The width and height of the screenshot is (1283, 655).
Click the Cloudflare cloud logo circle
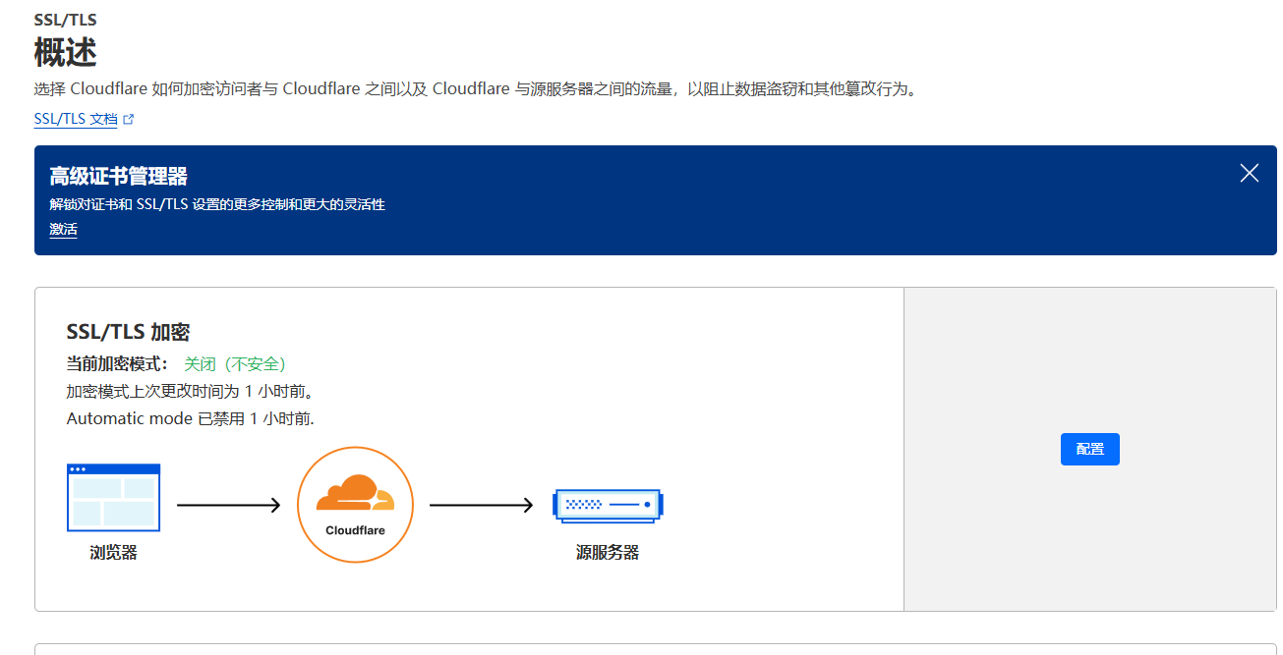(355, 505)
